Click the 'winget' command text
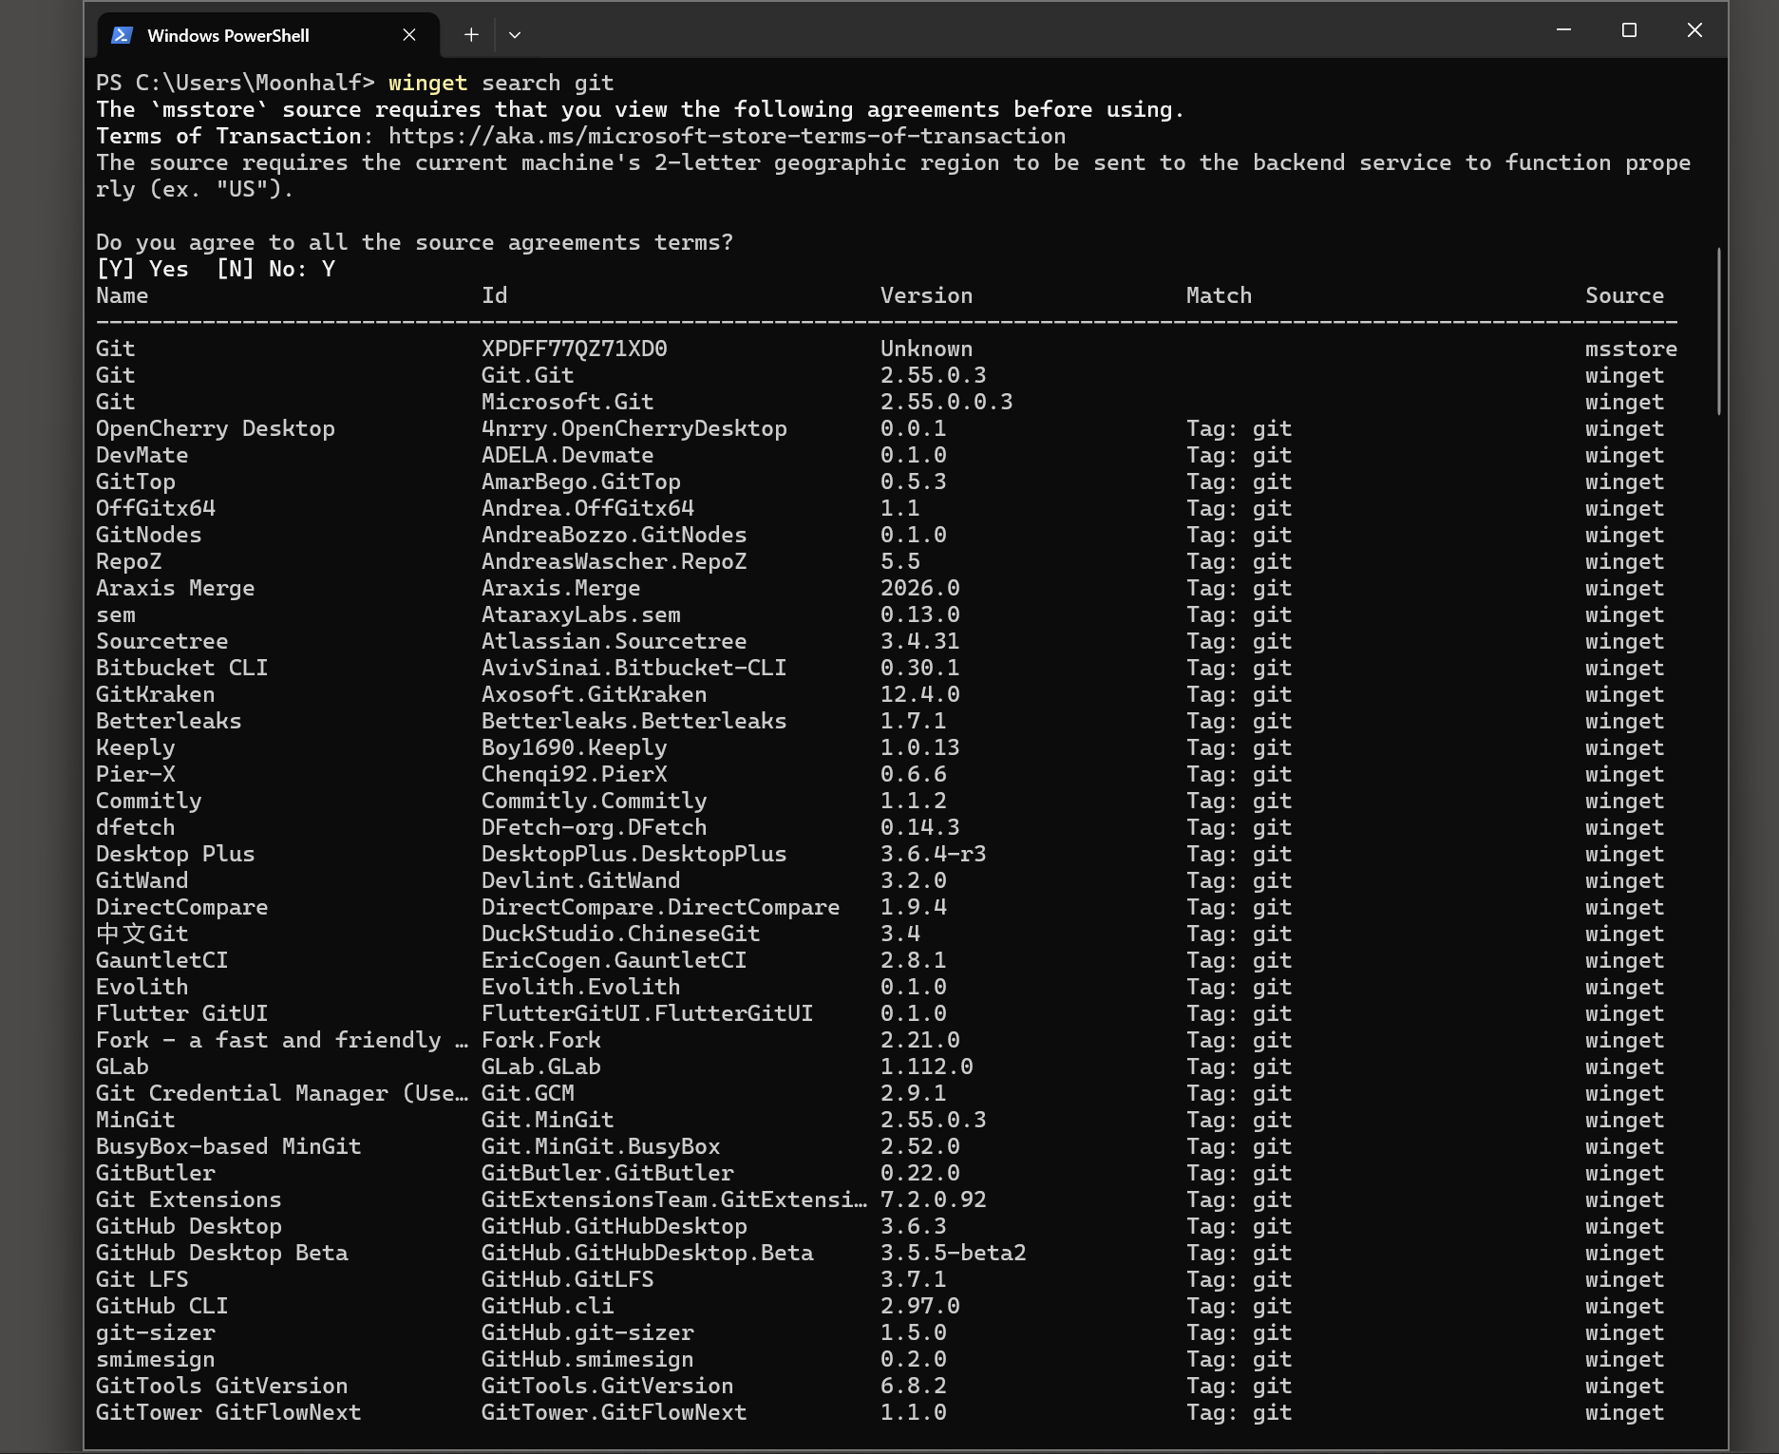 click(x=427, y=83)
